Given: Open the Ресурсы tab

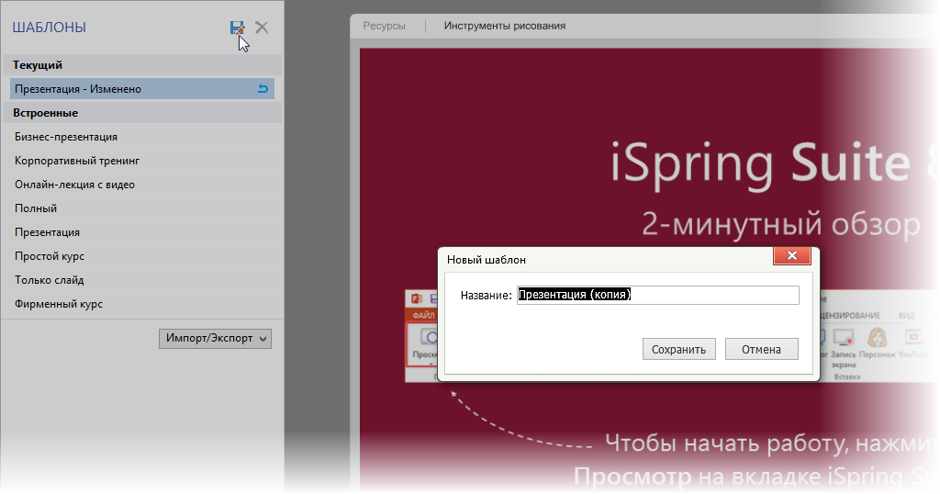Looking at the screenshot, I should pos(385,26).
